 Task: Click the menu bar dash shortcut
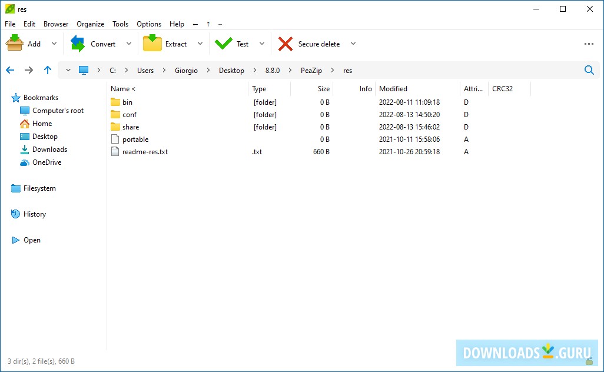coord(220,24)
